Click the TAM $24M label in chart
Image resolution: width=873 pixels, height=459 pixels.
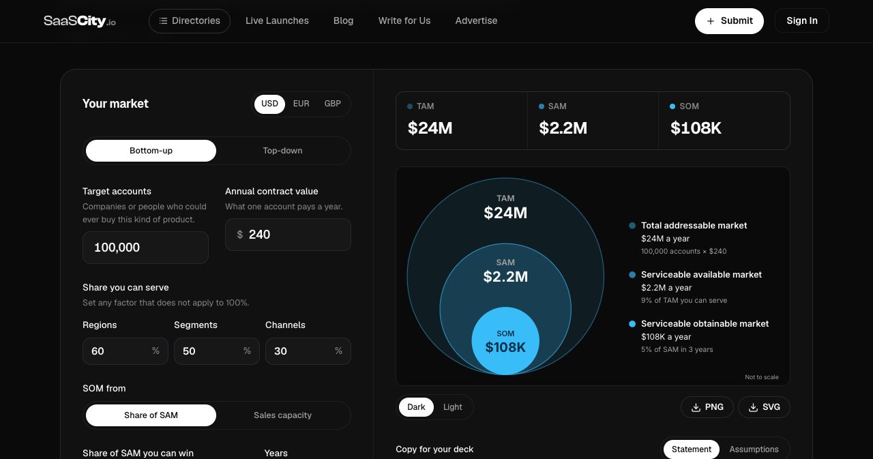[505, 213]
